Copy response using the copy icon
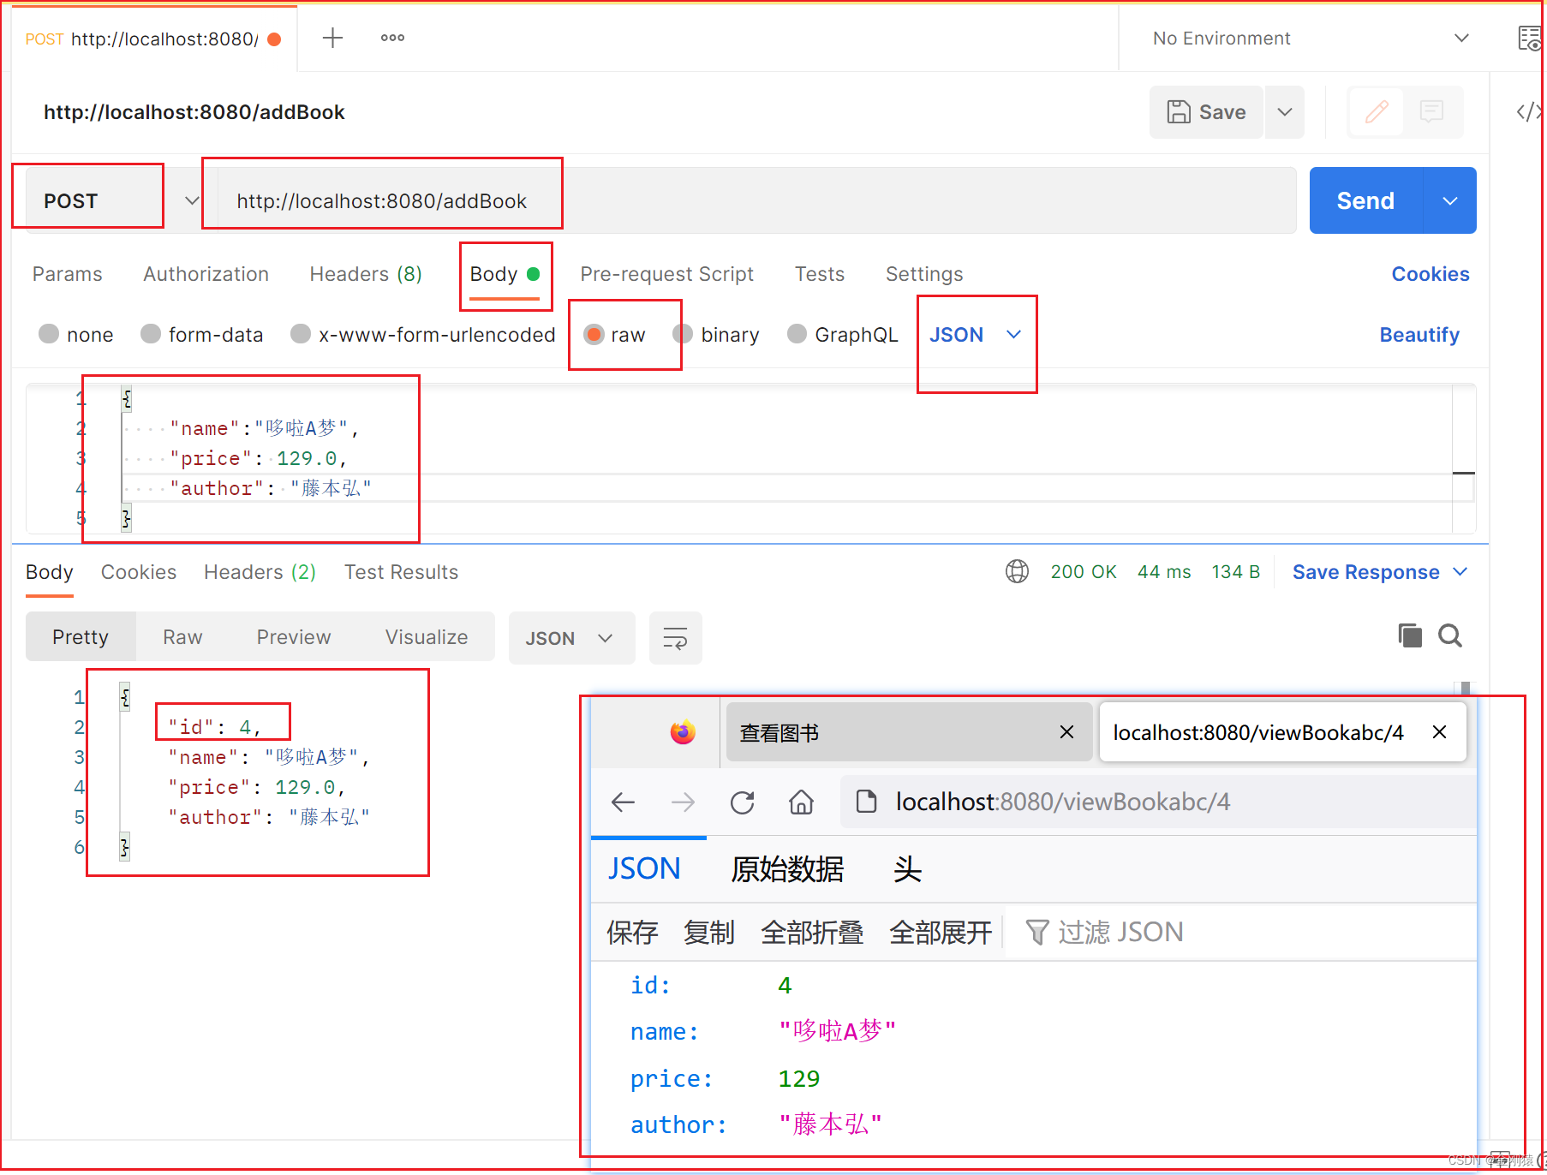The height and width of the screenshot is (1175, 1547). tap(1409, 635)
